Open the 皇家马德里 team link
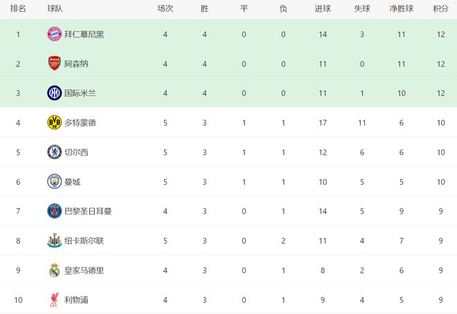 (x=84, y=270)
